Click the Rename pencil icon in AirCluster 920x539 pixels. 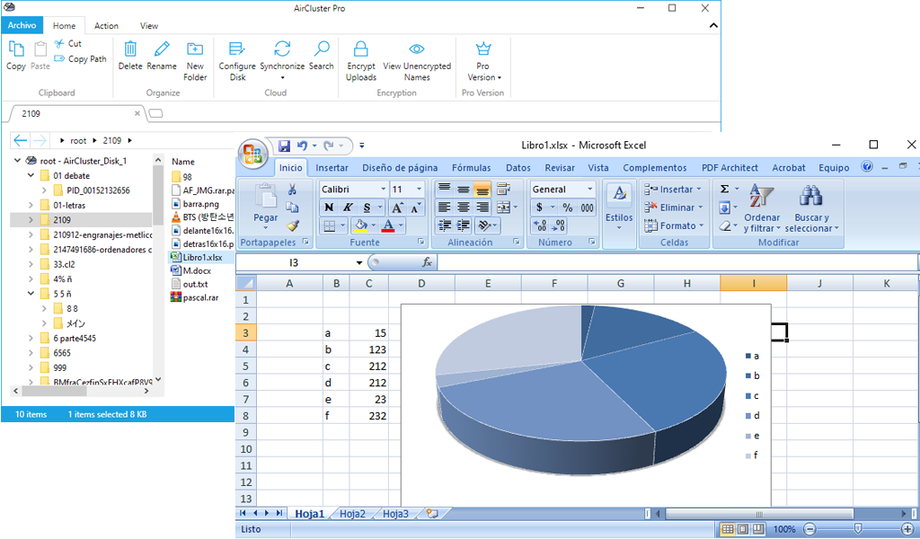[x=162, y=49]
